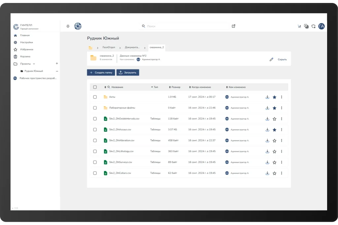Go to ГеолОтдел in the breadcrumb
This screenshot has height=225, width=338.
[108, 47]
